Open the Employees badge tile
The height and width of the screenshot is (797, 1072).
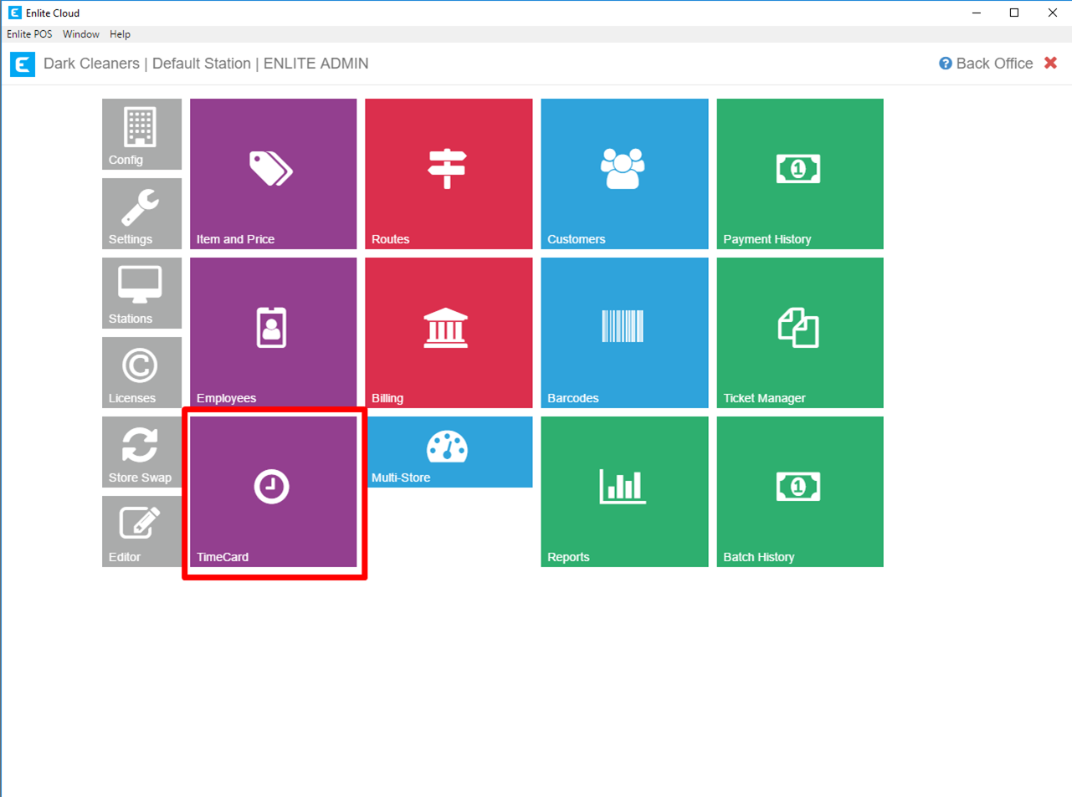pos(273,333)
